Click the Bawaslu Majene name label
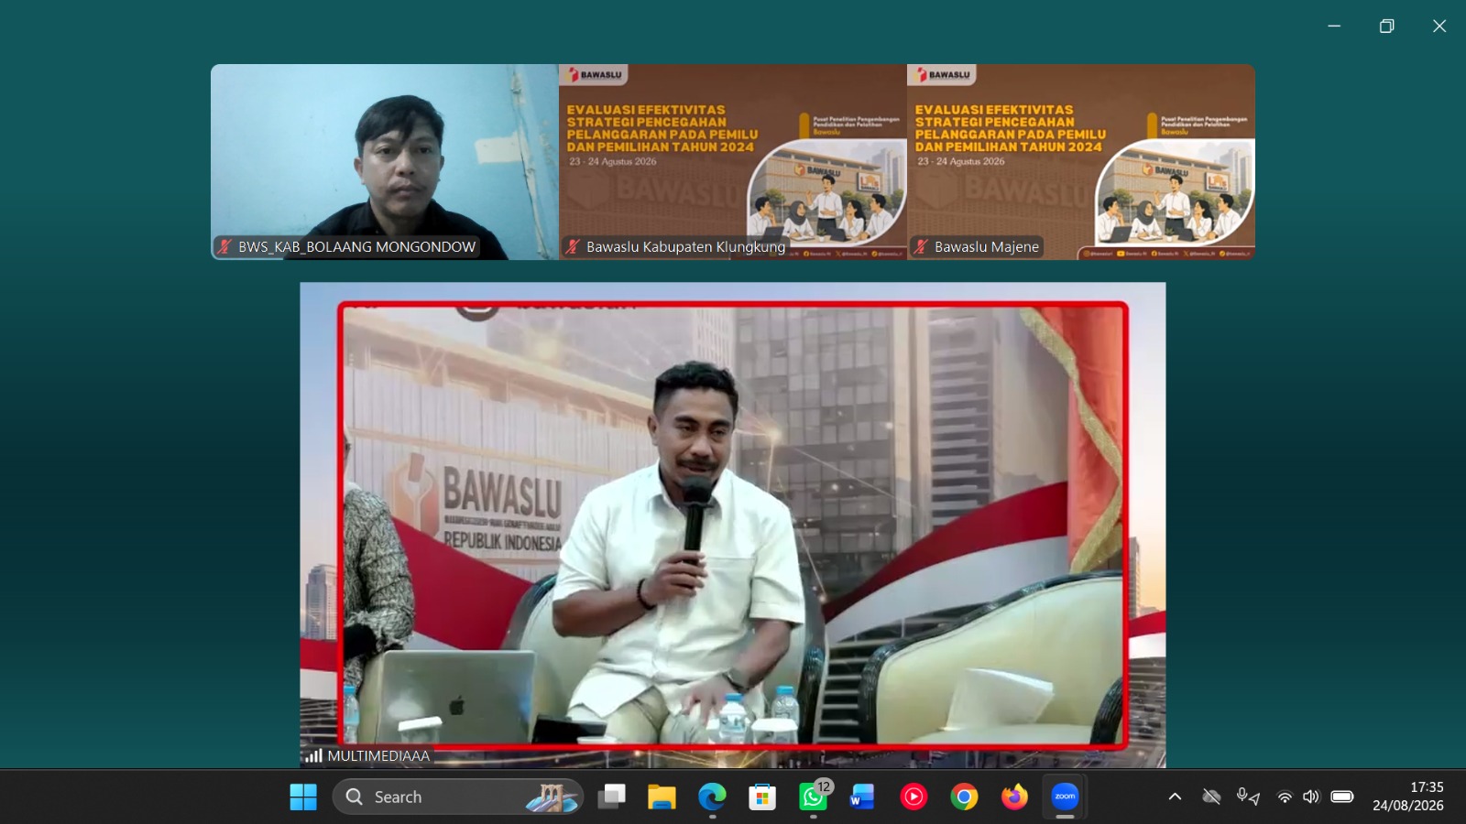This screenshot has width=1466, height=824. [x=987, y=246]
